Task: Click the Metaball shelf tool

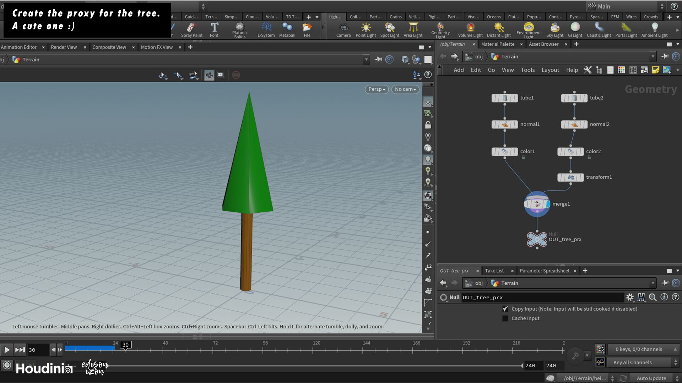Action: (x=287, y=29)
